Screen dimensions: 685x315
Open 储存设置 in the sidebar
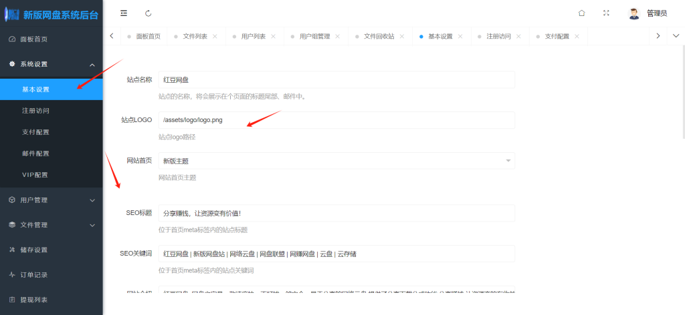click(51, 250)
